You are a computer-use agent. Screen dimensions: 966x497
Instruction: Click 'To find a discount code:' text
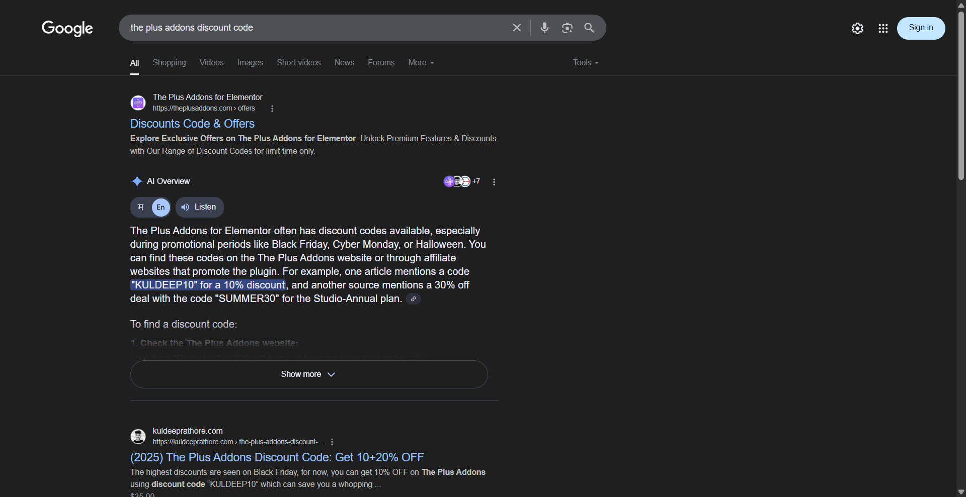click(184, 324)
